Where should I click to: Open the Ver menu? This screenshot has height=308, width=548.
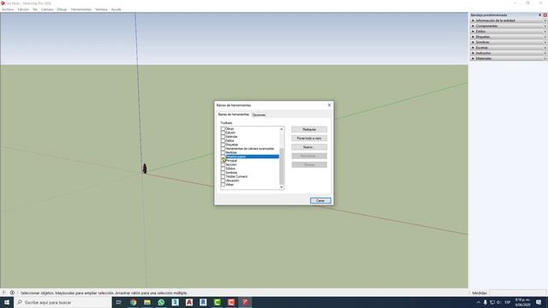click(x=35, y=9)
